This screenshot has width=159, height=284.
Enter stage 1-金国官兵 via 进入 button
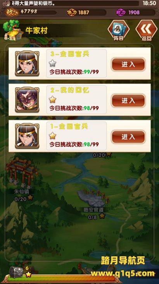click(128, 137)
